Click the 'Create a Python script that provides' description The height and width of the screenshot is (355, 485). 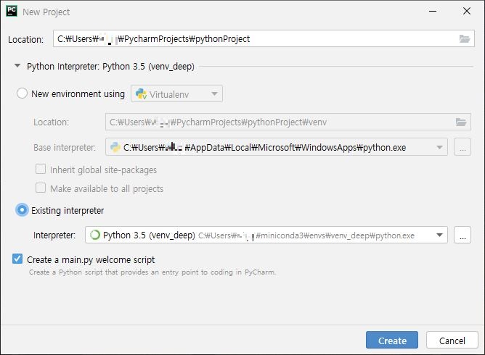point(152,272)
